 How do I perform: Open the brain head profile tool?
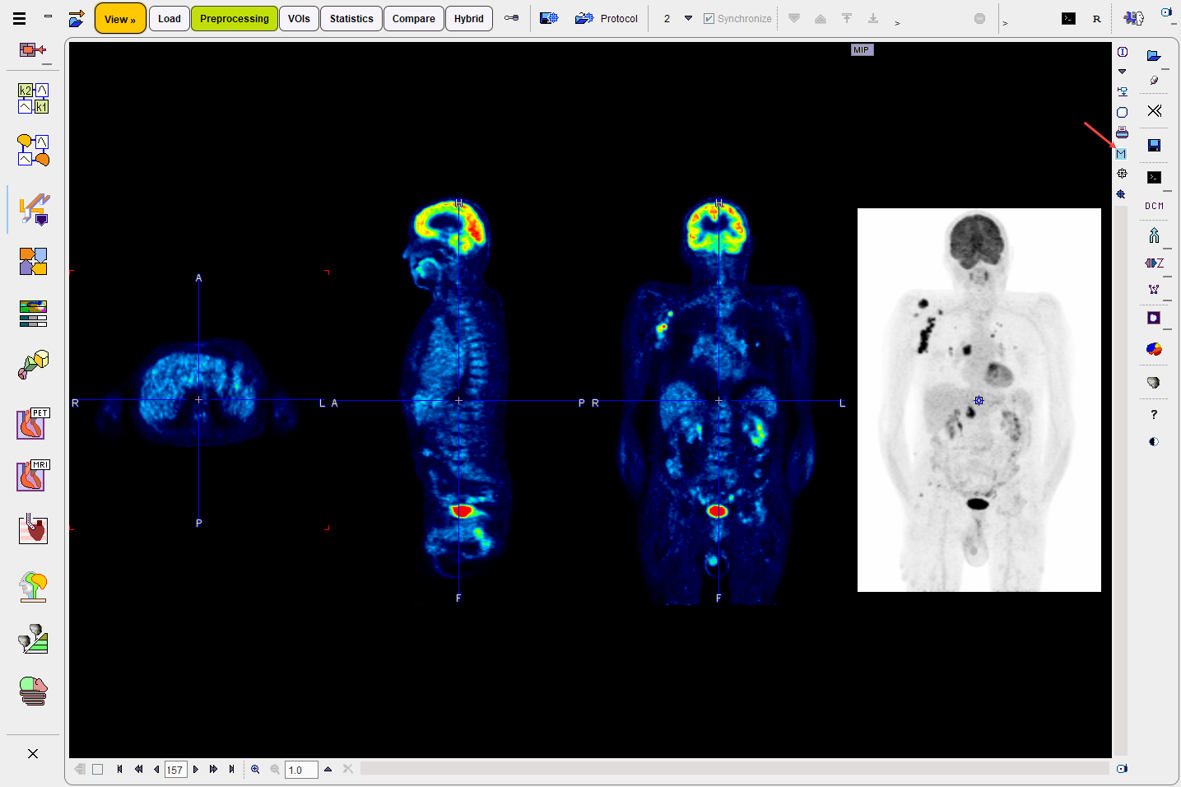(x=34, y=587)
